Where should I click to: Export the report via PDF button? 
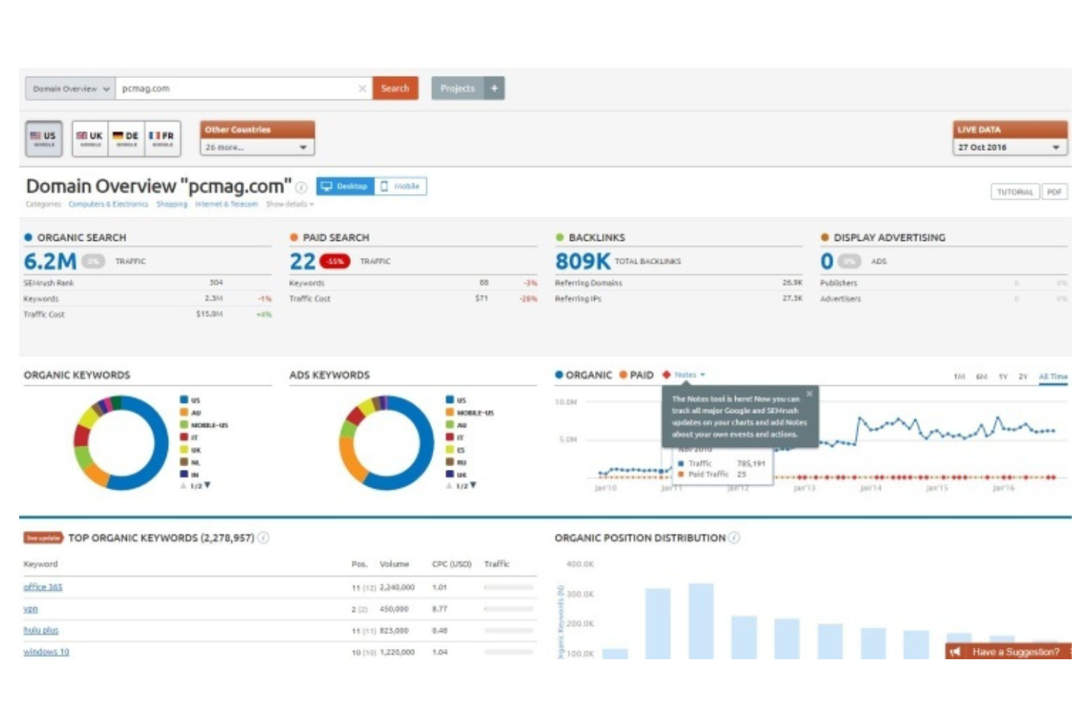click(1054, 192)
